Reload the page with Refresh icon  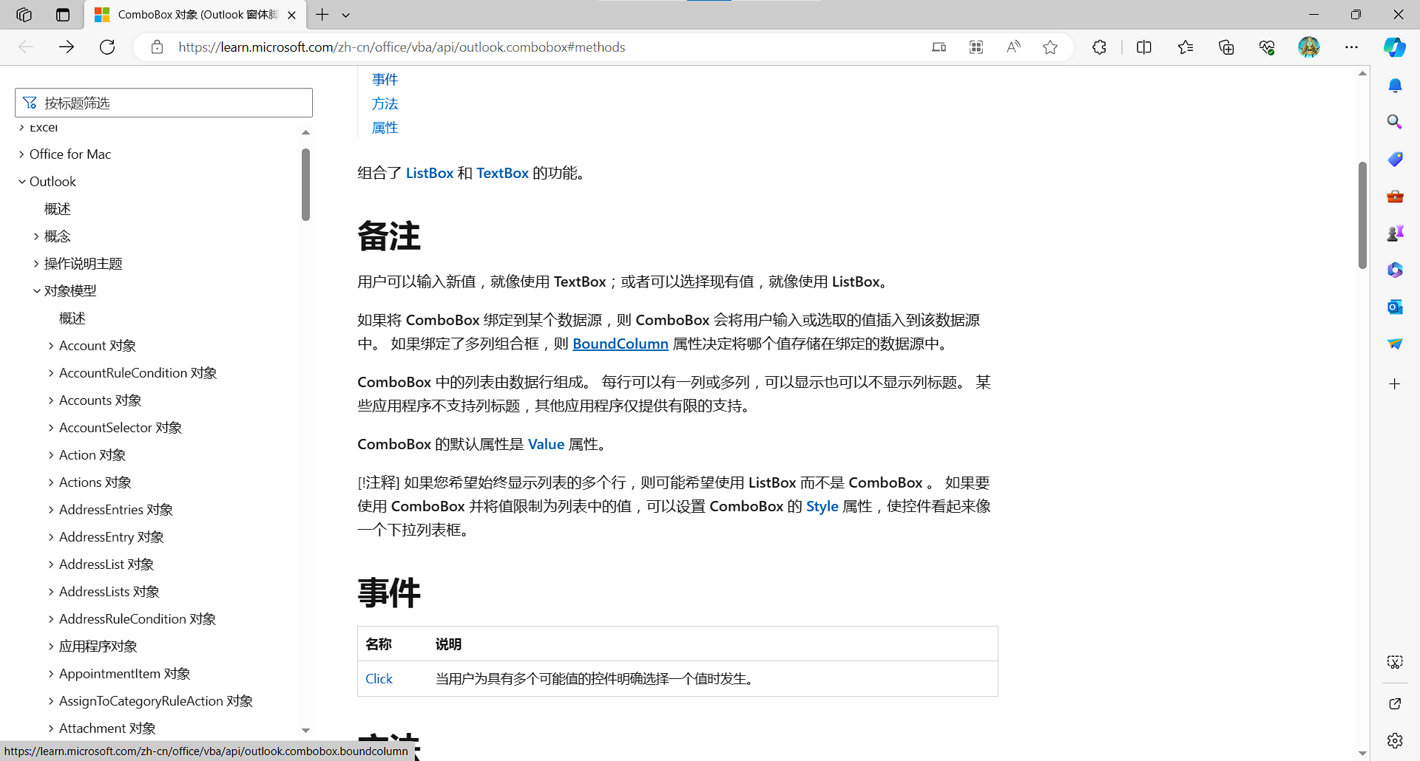click(107, 47)
